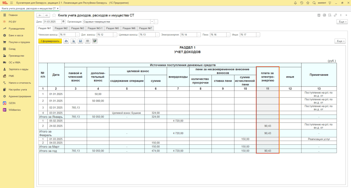Open upper Еще menu
351x188 pixels.
point(342,22)
